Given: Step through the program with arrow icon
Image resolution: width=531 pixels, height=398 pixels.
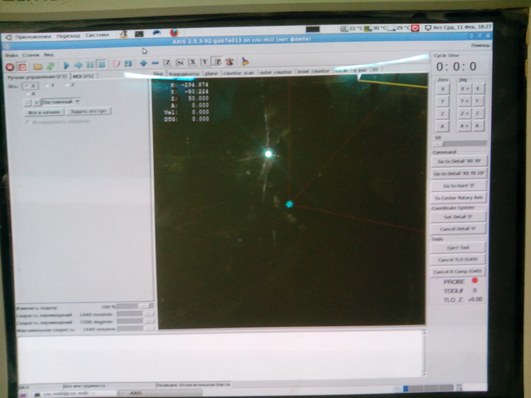Looking at the screenshot, I should tap(78, 65).
